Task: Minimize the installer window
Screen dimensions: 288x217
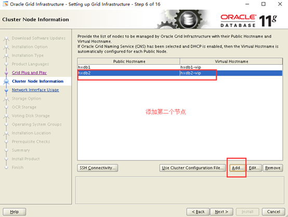Action: [247, 4]
